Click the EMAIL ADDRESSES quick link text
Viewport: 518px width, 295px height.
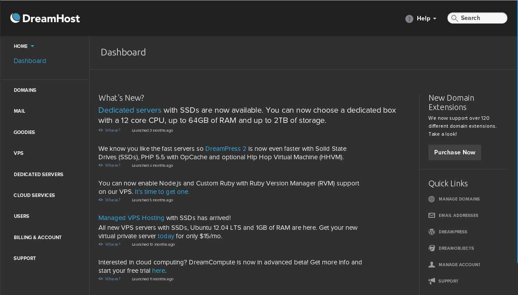point(459,216)
